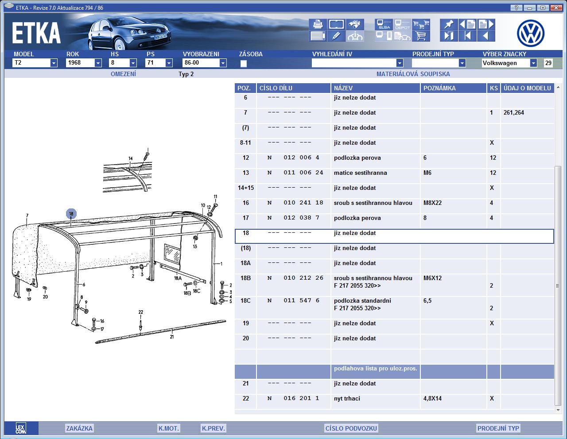The height and width of the screenshot is (439, 567).
Task: Click PRODEJNÍ TYP in the bottom bar
Action: pos(498,428)
